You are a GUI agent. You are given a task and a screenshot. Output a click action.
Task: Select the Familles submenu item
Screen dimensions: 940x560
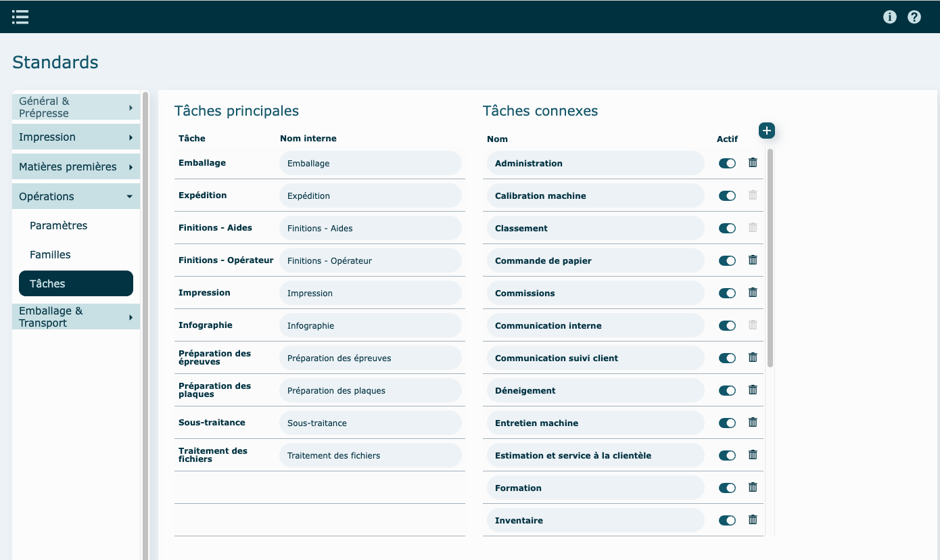tap(51, 255)
